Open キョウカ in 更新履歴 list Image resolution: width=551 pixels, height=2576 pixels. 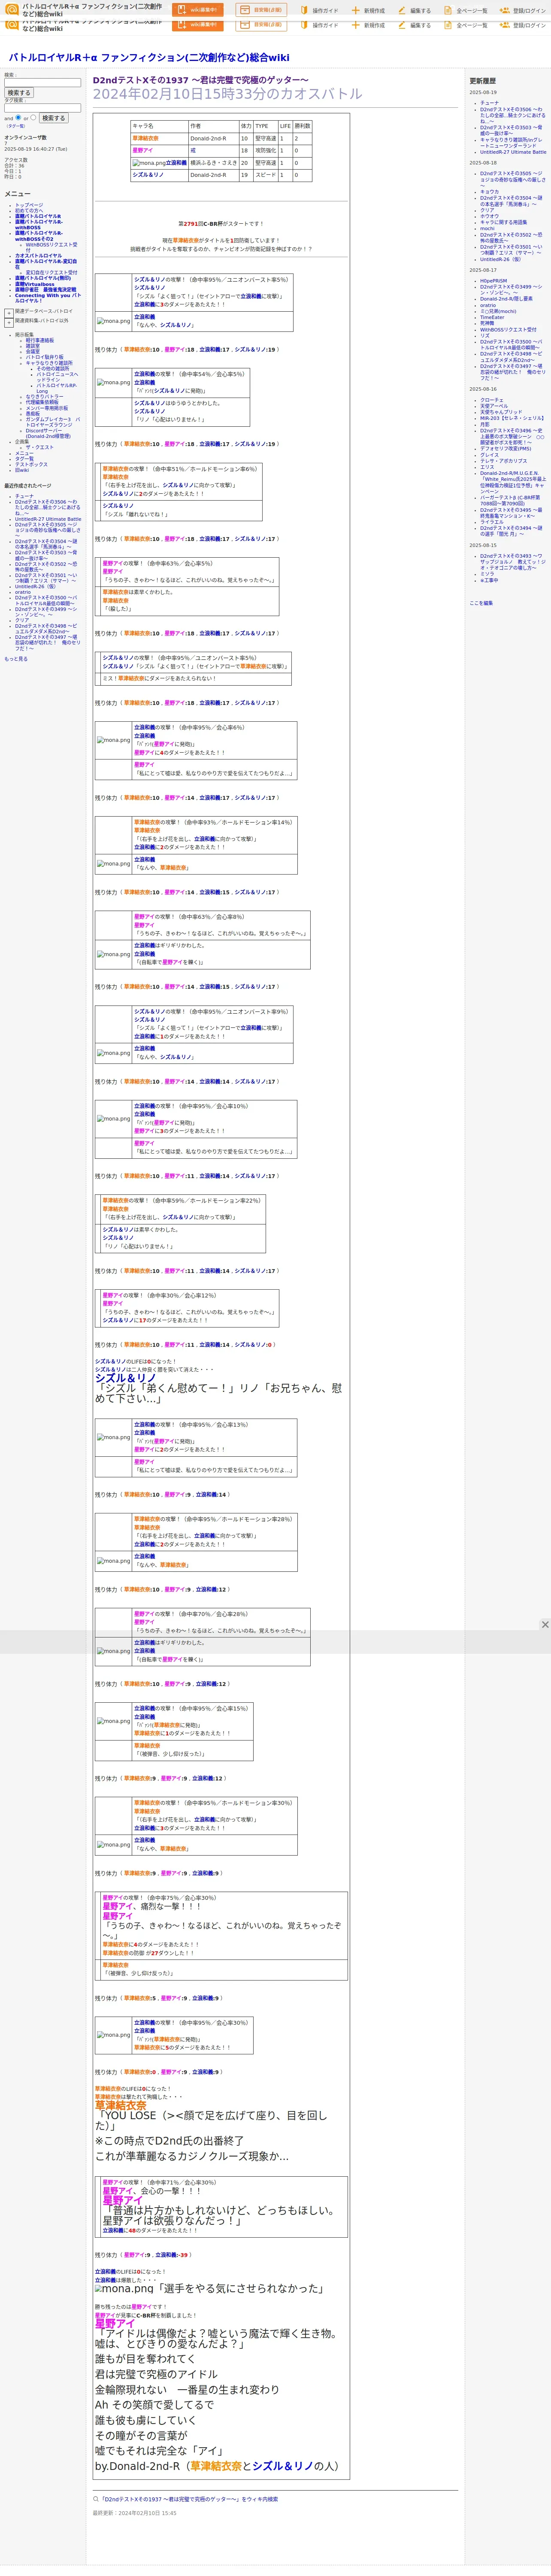click(489, 192)
